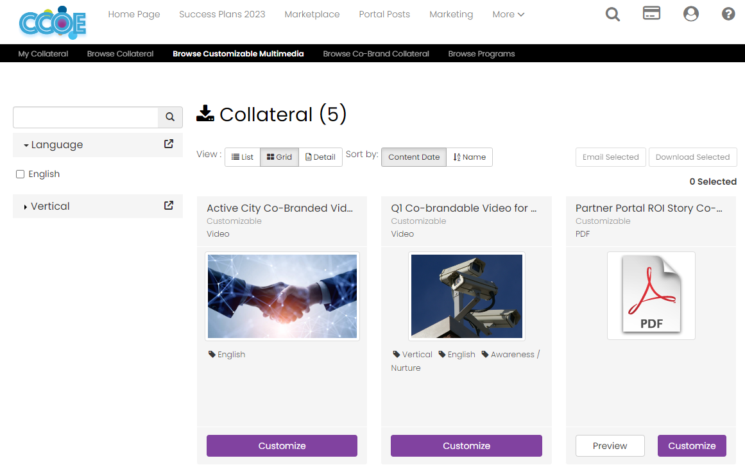
Task: Open the search magnifying glass in the header
Action: 612,13
